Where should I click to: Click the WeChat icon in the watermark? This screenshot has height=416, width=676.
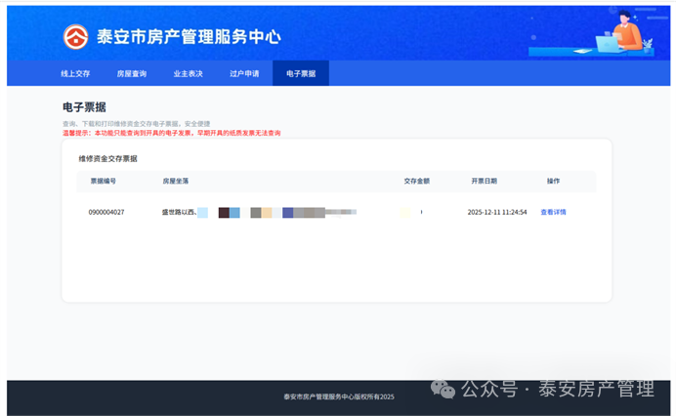(444, 390)
